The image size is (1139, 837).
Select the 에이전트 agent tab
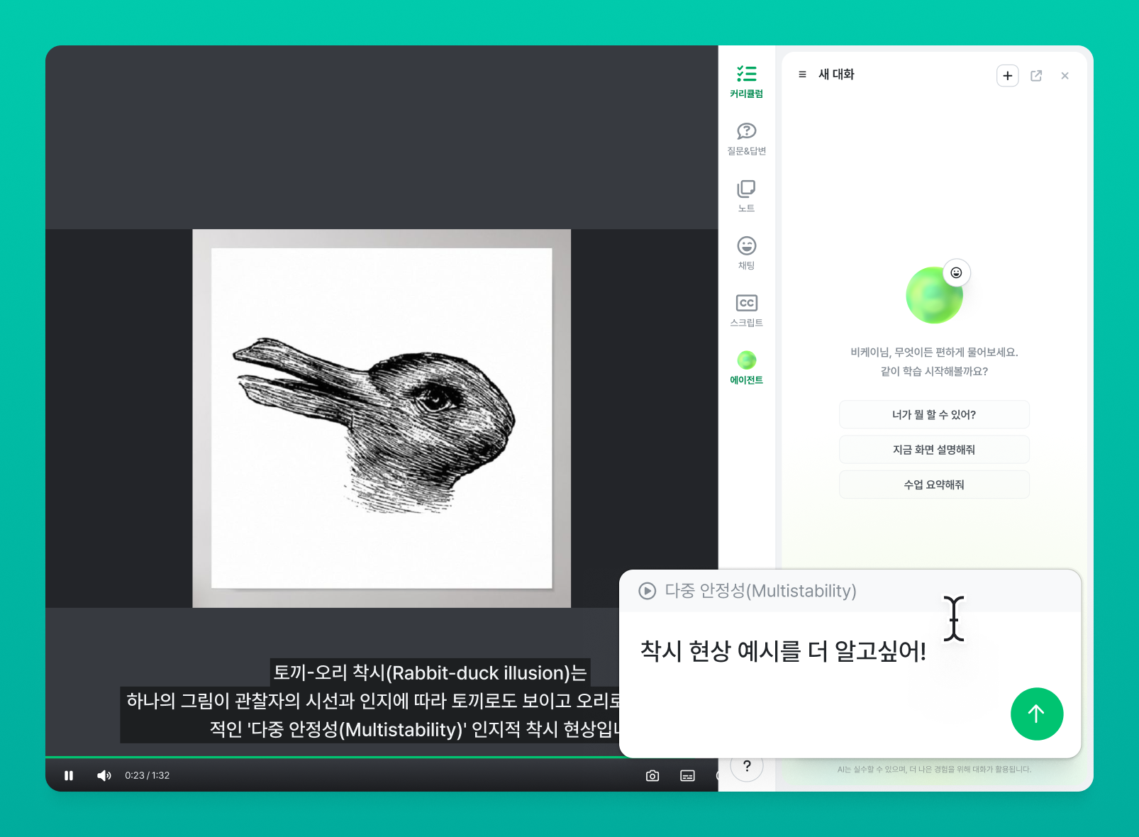pos(746,368)
